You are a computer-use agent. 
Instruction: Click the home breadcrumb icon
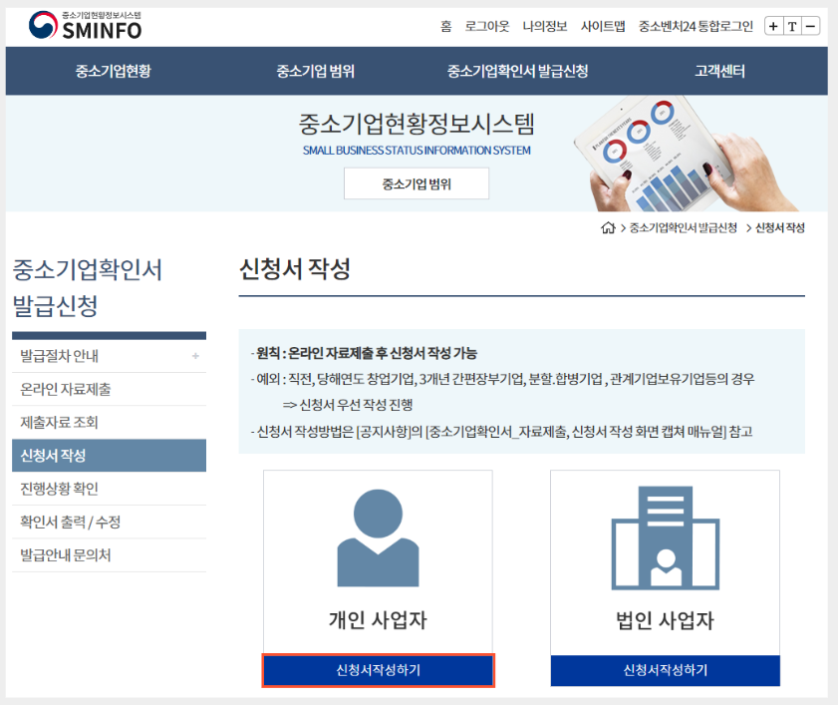pos(607,226)
